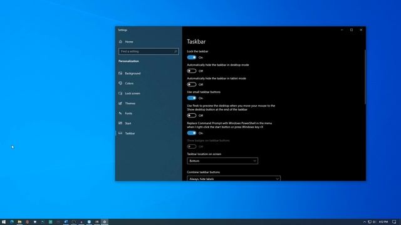Click the Settings window vertical scrollbar
Image resolution: width=401 pixels, height=225 pixels.
[x=365, y=77]
